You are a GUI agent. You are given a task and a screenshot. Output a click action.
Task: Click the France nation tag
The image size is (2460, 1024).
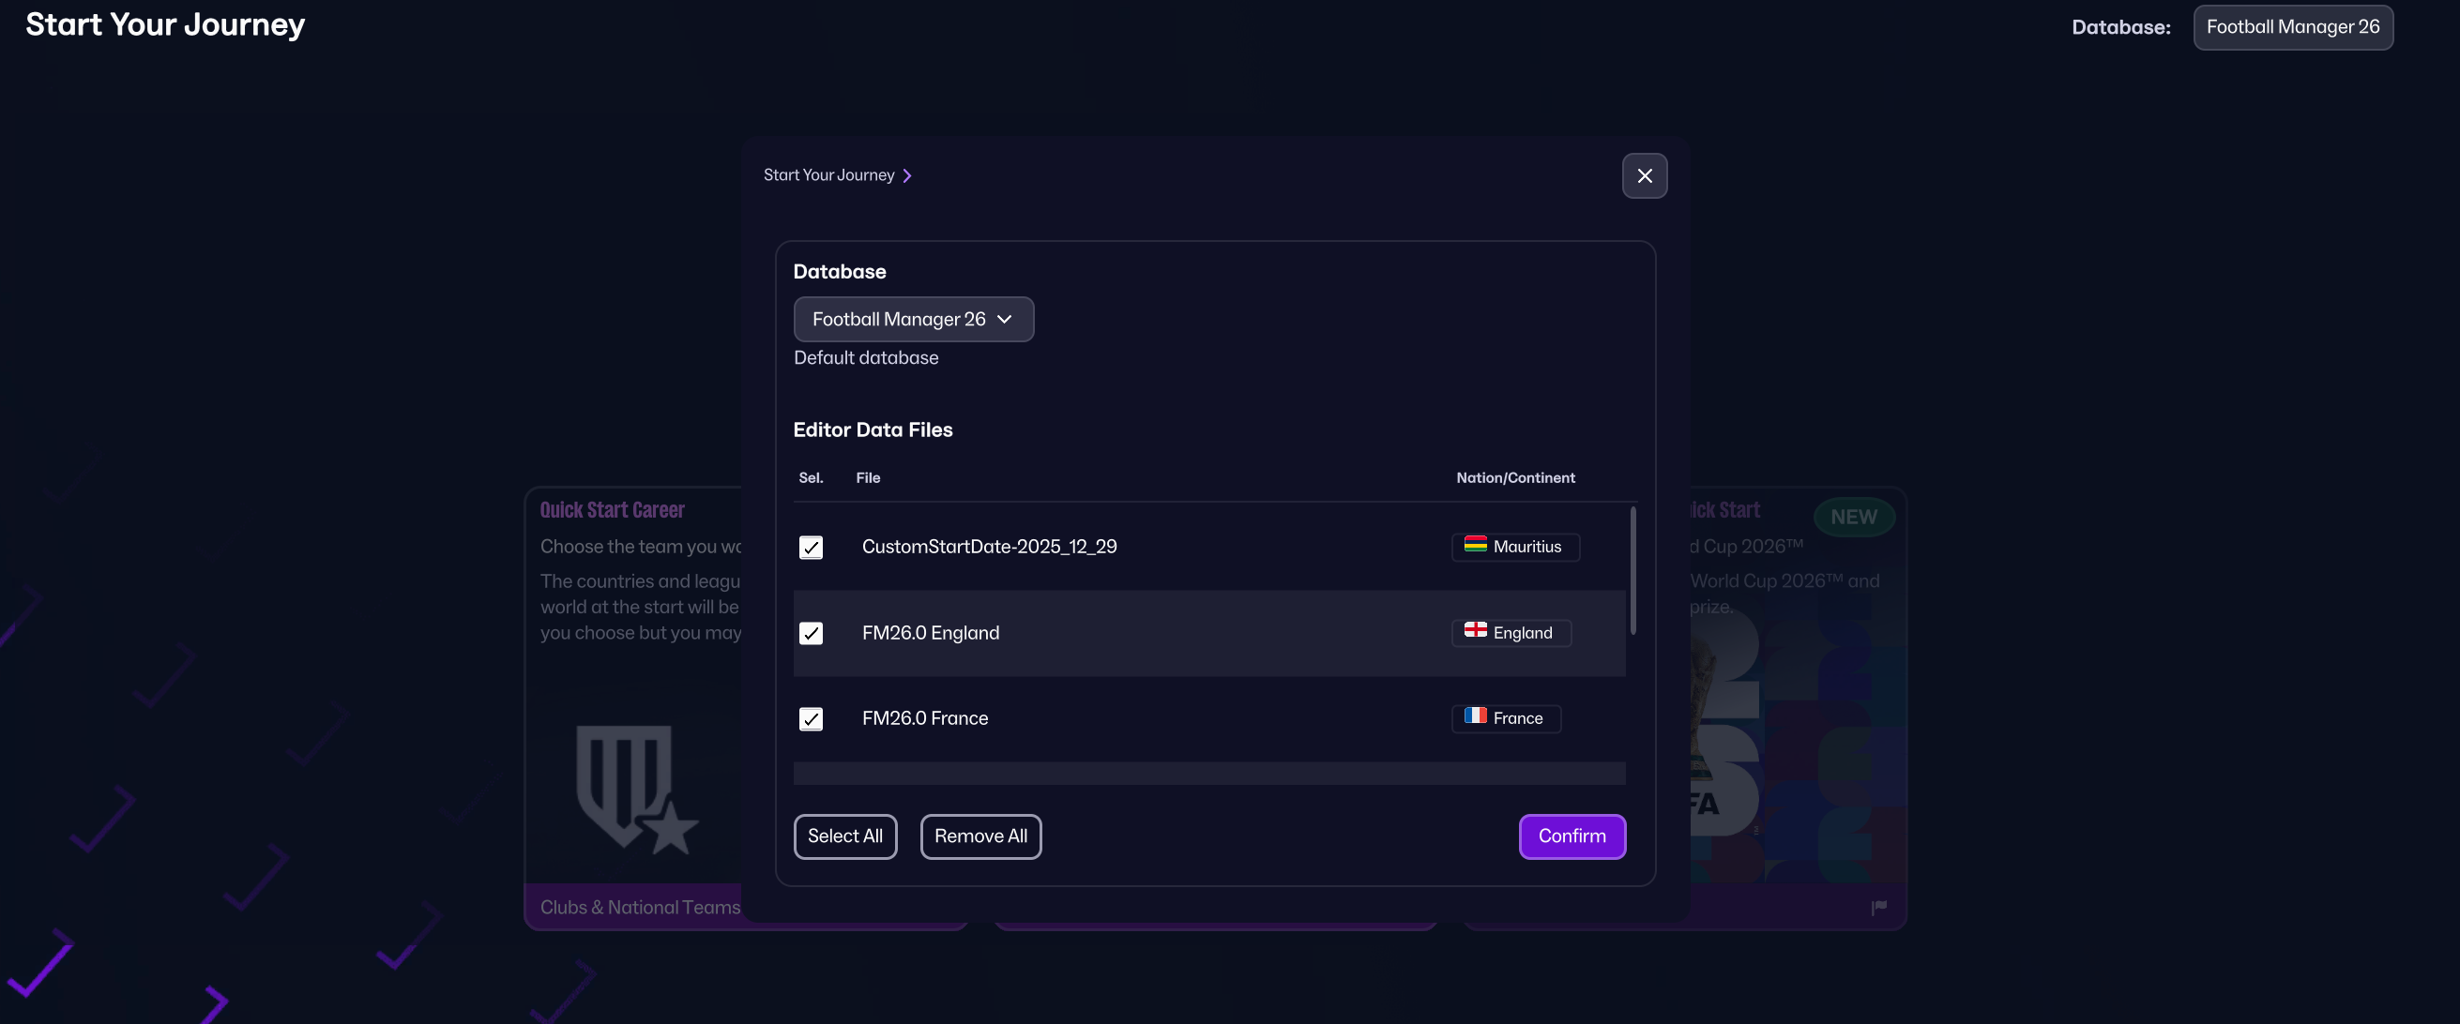(1506, 718)
